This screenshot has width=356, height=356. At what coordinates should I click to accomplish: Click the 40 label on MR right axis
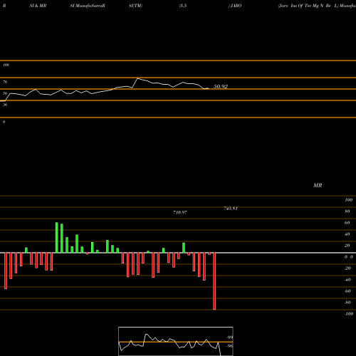347,234
